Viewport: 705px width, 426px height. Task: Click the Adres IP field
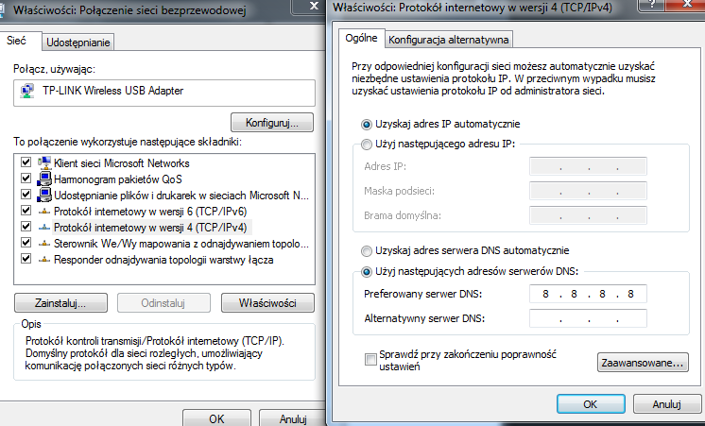(x=588, y=166)
